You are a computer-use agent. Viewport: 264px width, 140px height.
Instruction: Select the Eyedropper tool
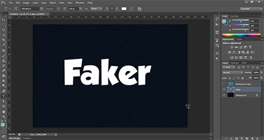(x=4, y=45)
